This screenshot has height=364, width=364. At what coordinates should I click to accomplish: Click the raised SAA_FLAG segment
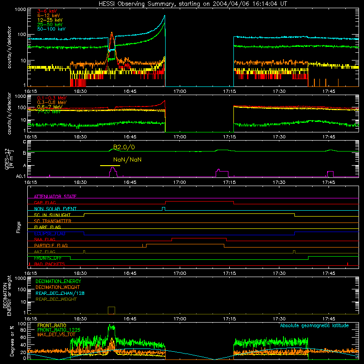(199, 238)
